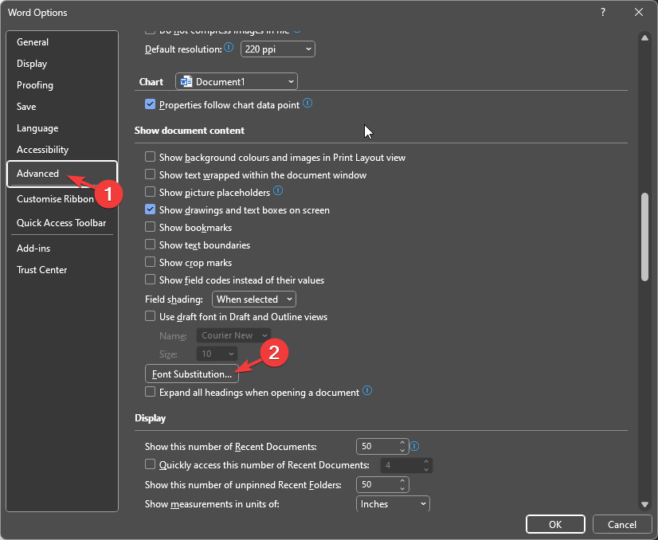Viewport: 658px width, 540px height.
Task: Click the Font Substitution button
Action: (192, 374)
